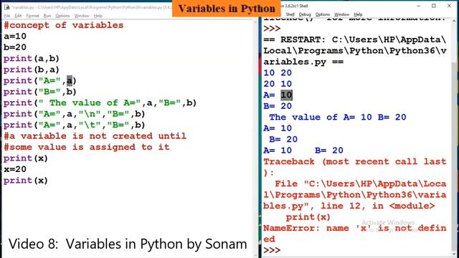Click the last 'print(x)' line below x=20
This screenshot has width=459, height=258.
pos(26,181)
